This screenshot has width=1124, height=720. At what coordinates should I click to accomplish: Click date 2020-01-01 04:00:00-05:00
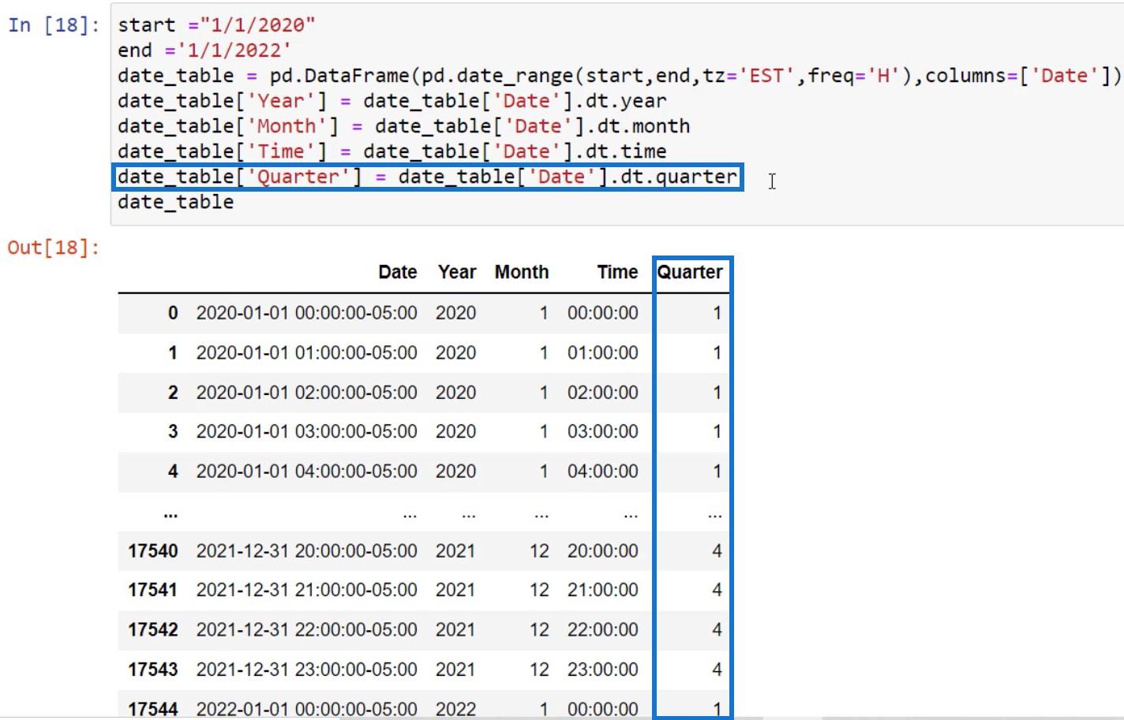coord(307,471)
